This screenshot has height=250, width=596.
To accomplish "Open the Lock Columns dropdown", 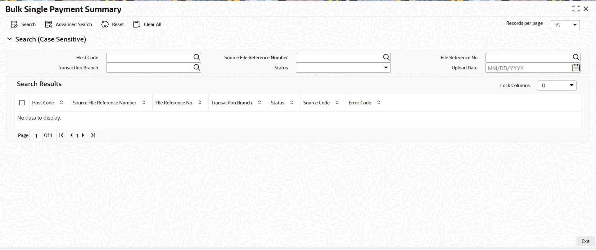I will tap(557, 86).
